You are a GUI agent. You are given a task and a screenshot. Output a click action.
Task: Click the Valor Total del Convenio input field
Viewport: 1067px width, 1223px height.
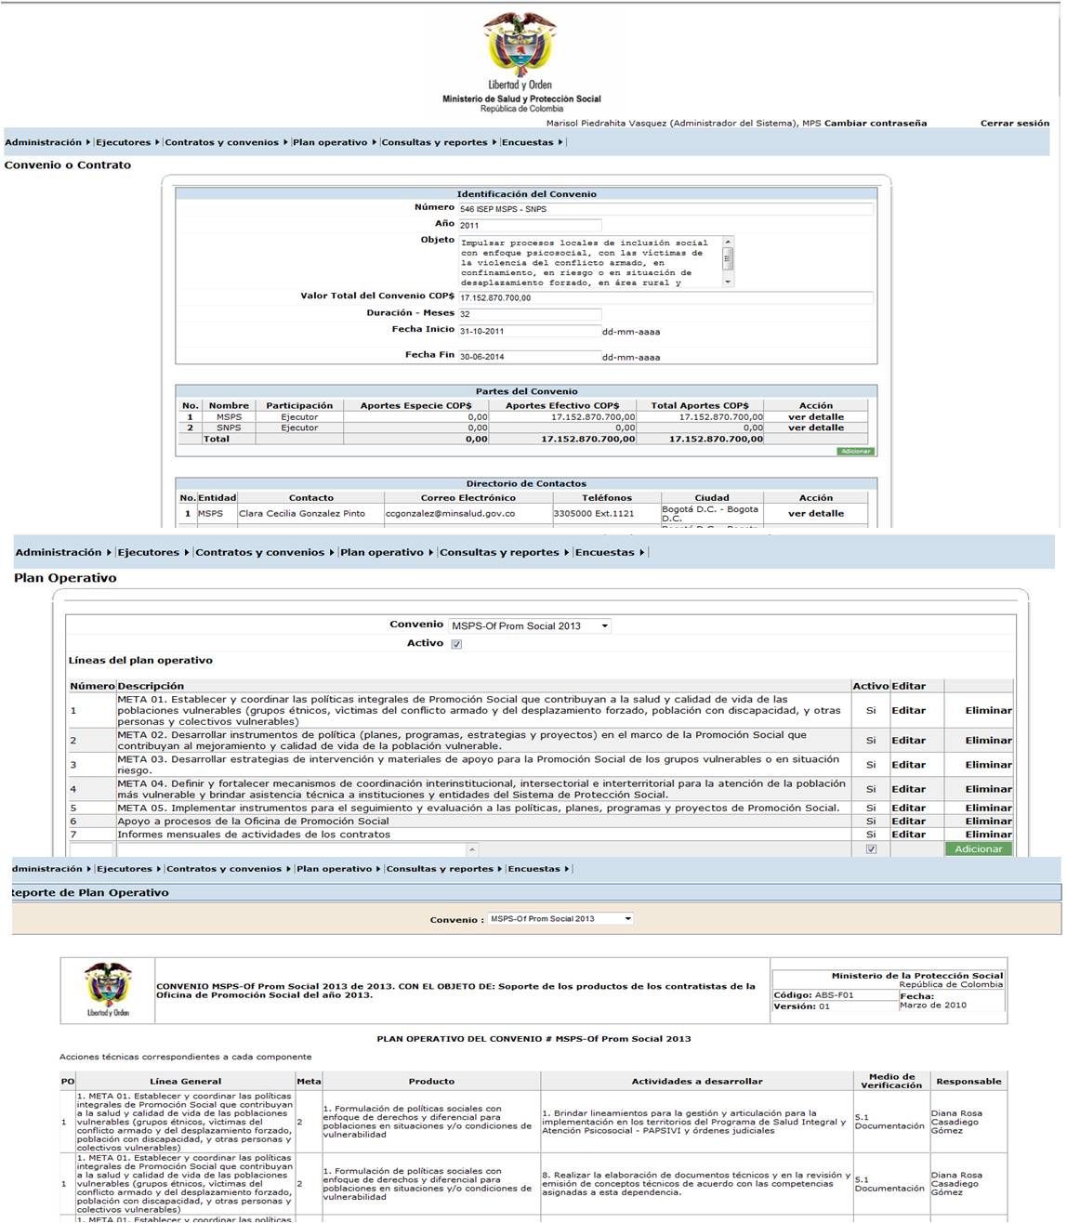[x=665, y=298]
